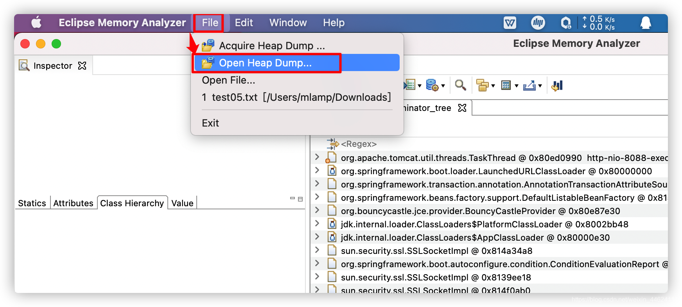Minimize the Inspector pane via its icon

point(293,198)
